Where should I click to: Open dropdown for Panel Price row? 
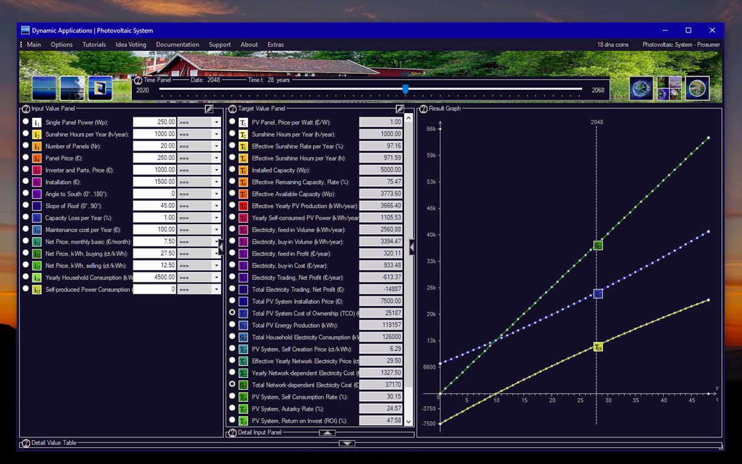pos(216,158)
